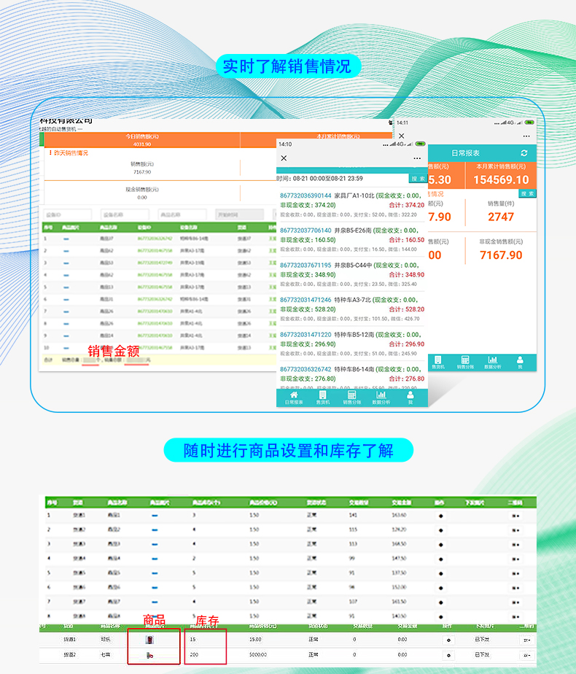
Task: Tap the 我 profile icon in front phone's bar
Action: coord(410,397)
